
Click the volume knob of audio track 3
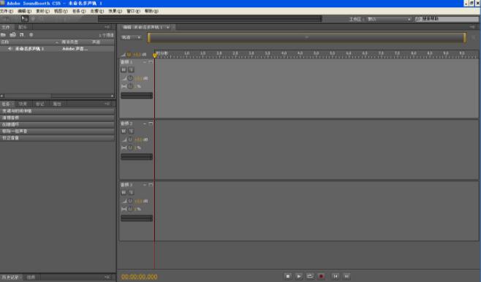(130, 201)
